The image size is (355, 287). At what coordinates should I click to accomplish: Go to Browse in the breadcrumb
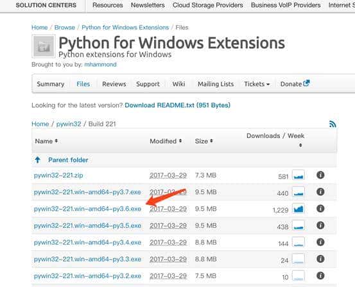(x=65, y=28)
